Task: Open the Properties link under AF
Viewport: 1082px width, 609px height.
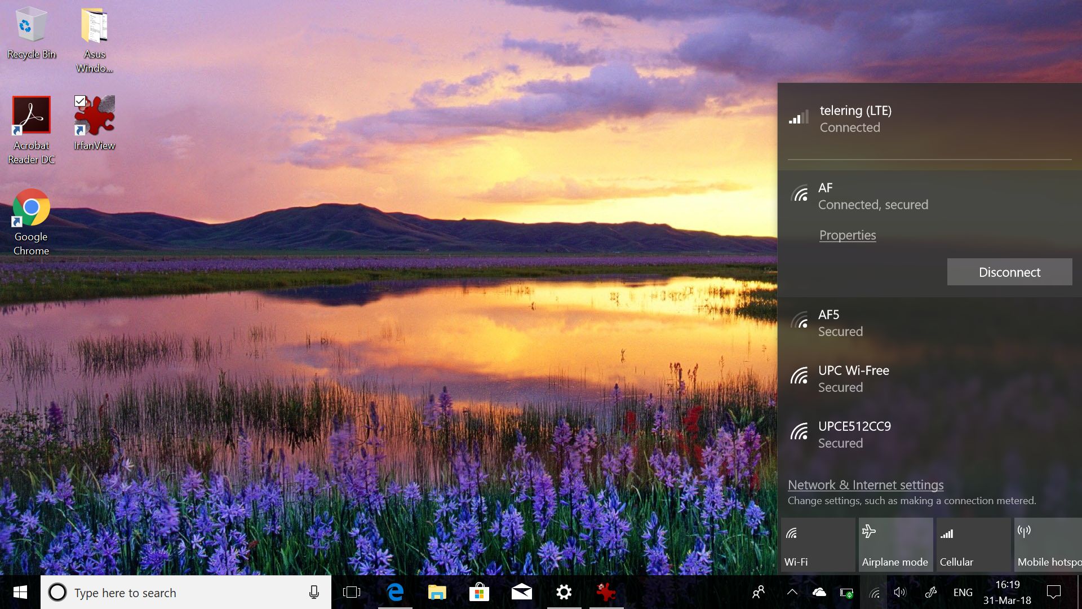Action: pos(847,235)
